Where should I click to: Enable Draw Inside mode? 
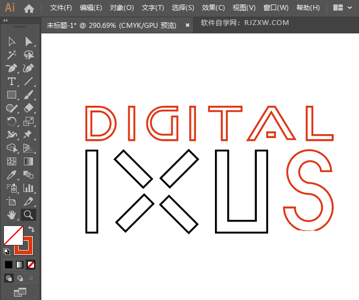coord(31,278)
